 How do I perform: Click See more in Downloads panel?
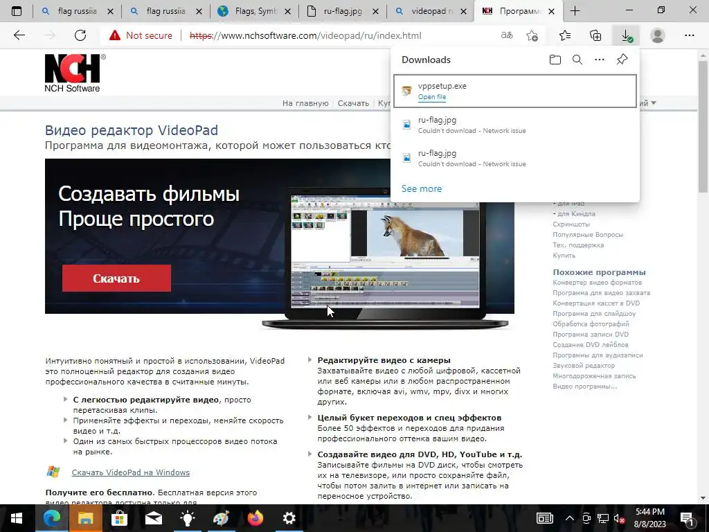(422, 188)
